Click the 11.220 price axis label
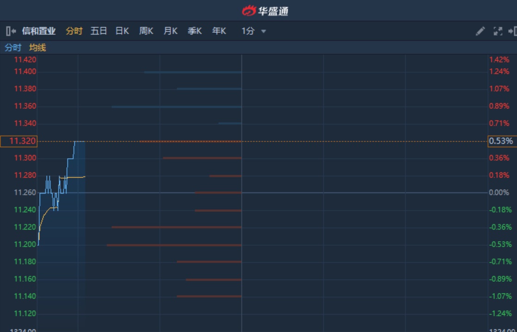Image resolution: width=517 pixels, height=332 pixels. point(25,227)
